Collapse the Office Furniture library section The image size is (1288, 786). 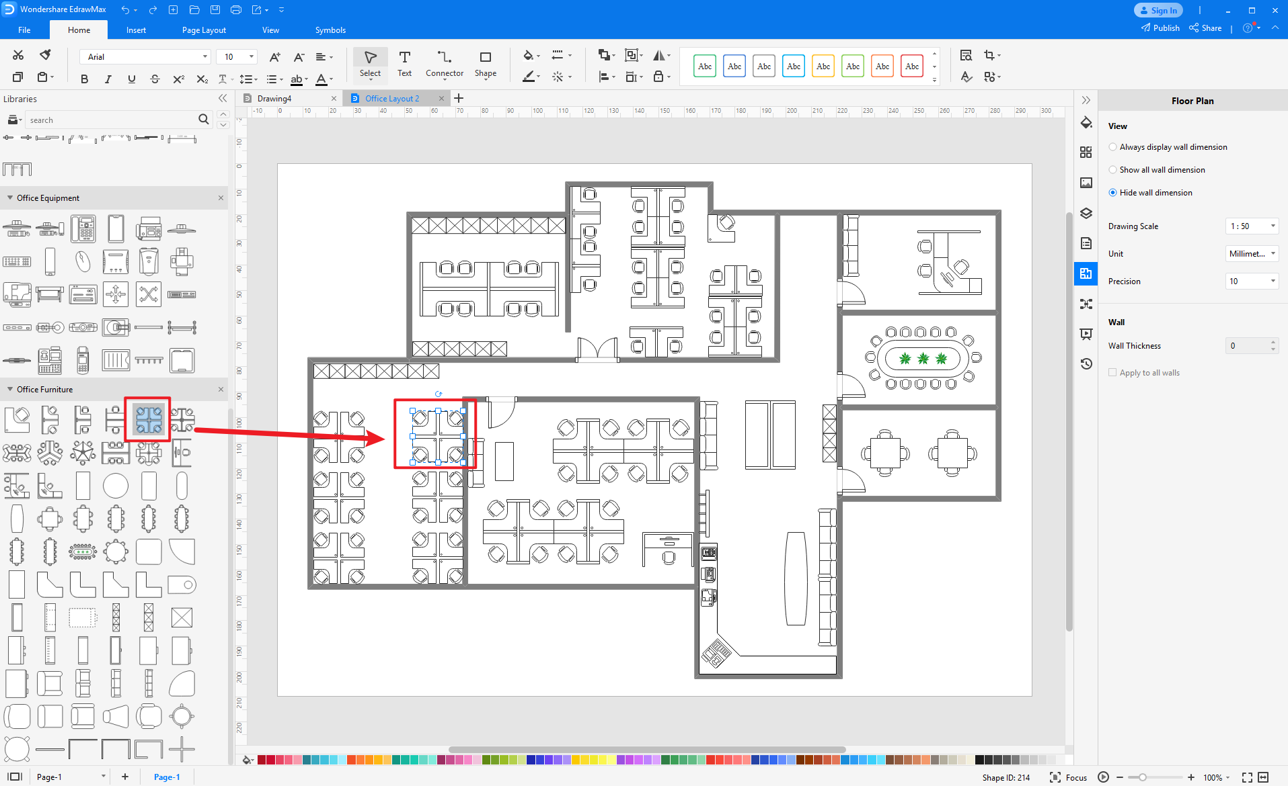tap(9, 389)
